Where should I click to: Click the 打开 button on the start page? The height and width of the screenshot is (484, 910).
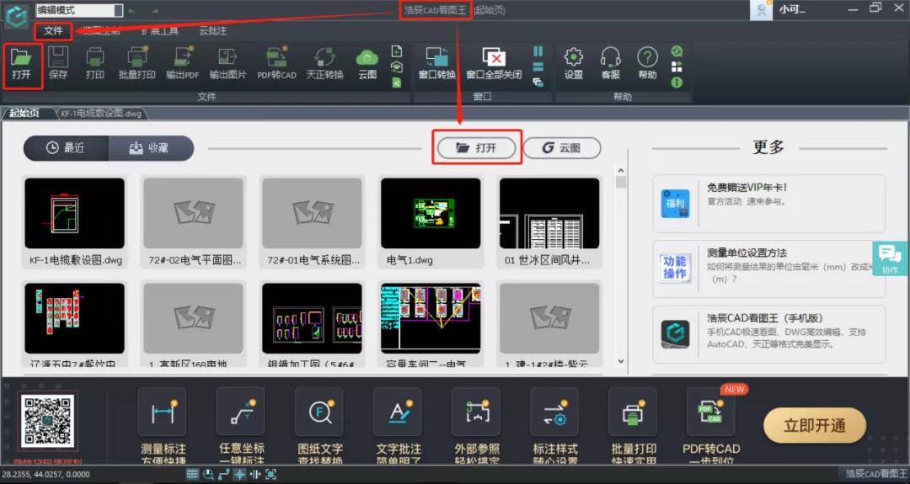point(476,148)
